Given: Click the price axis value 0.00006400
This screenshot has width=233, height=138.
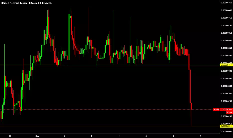Looking at the screenshot, I should tap(226, 71).
